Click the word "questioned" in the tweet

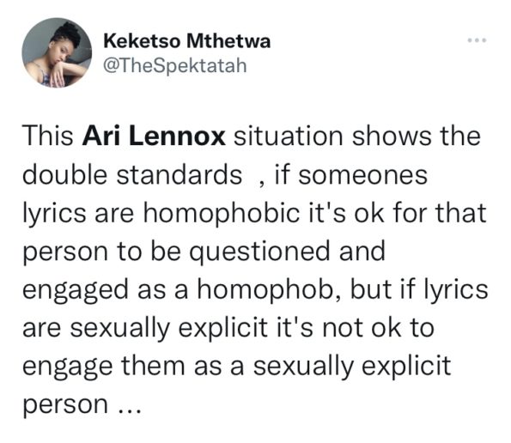coord(259,252)
